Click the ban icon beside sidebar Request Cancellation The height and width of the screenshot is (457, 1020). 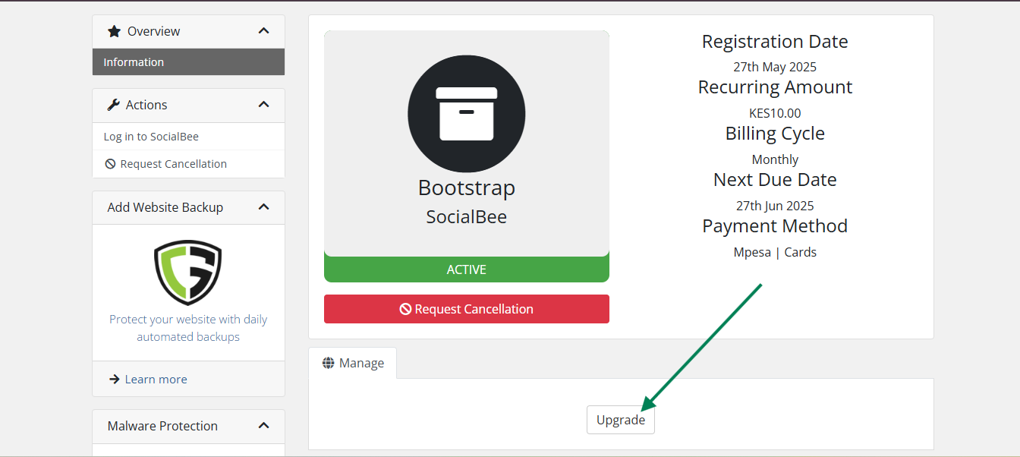click(x=110, y=164)
